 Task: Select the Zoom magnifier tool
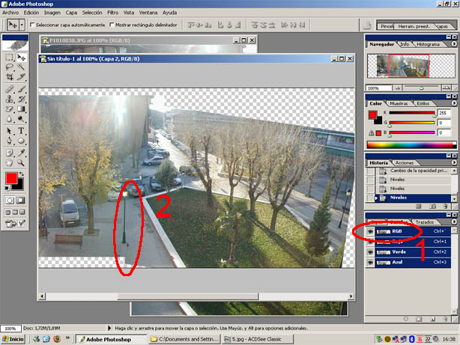pos(22,161)
